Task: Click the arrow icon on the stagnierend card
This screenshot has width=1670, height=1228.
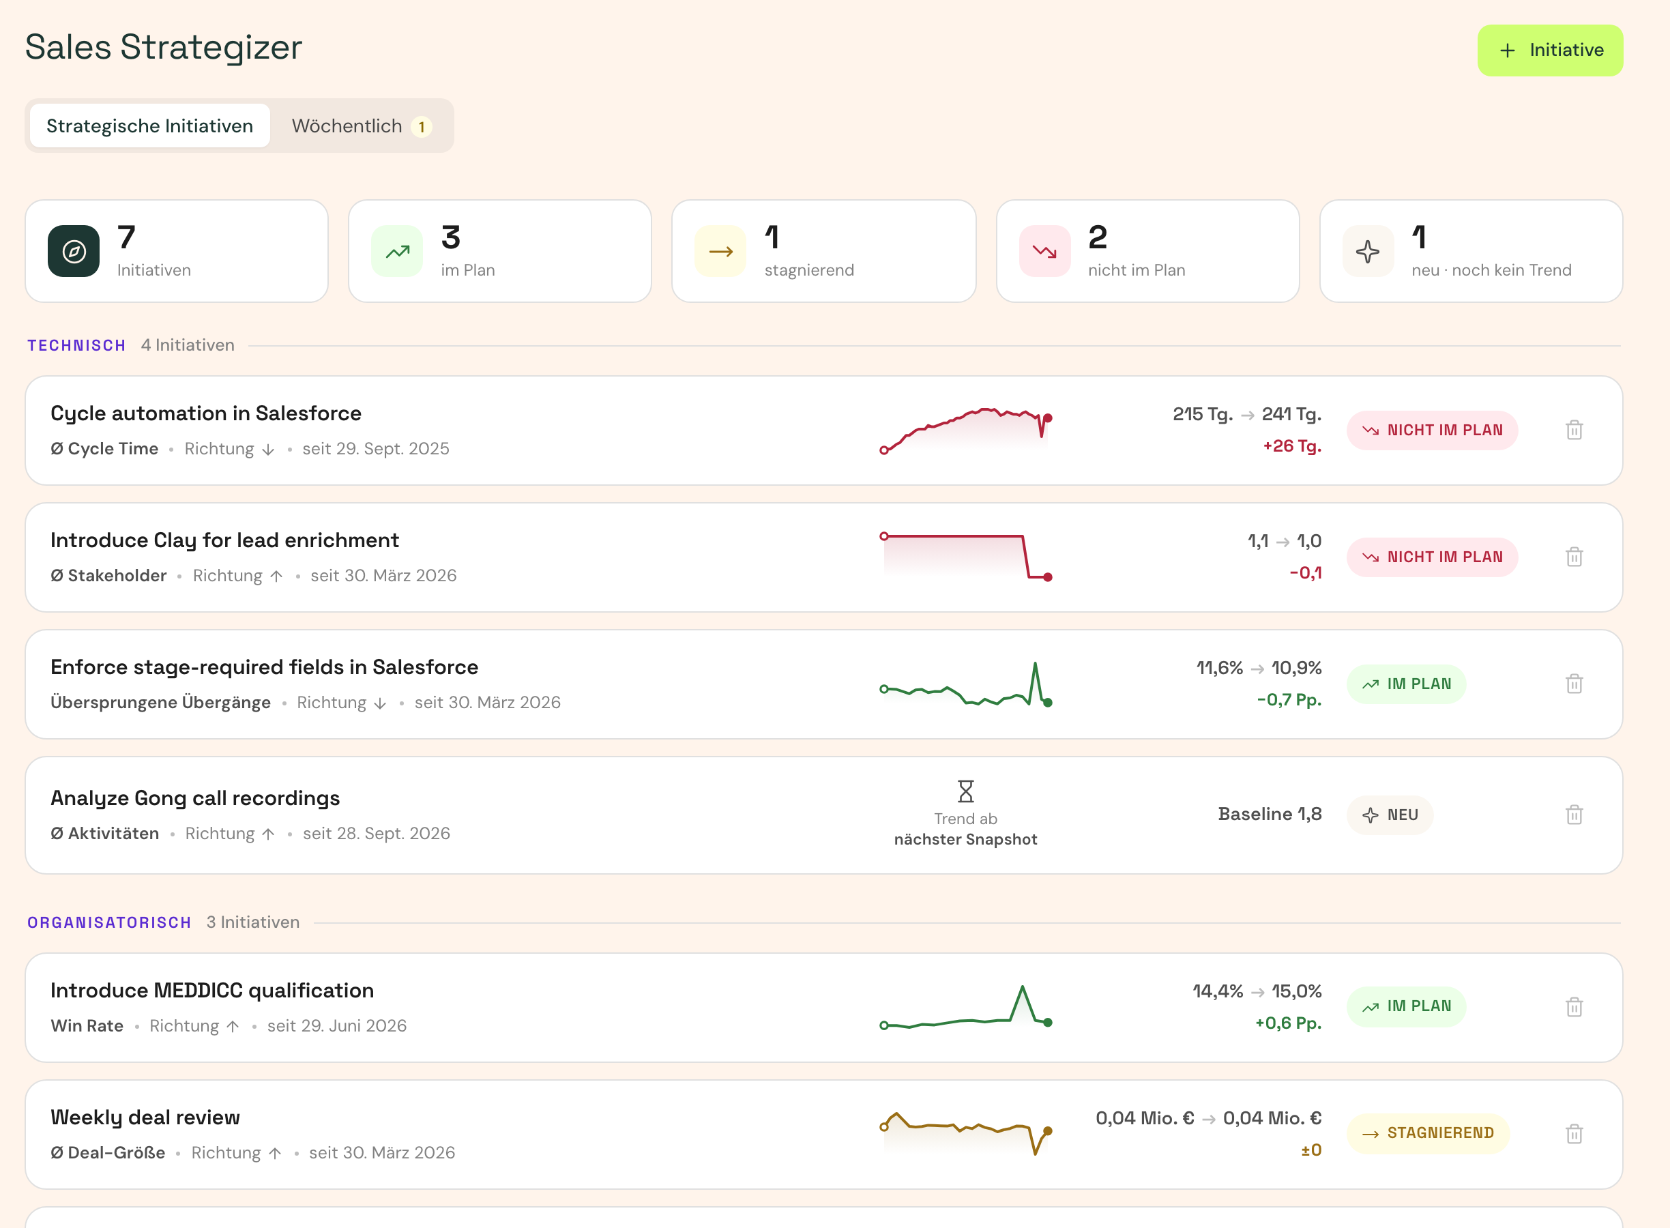Action: [x=720, y=251]
